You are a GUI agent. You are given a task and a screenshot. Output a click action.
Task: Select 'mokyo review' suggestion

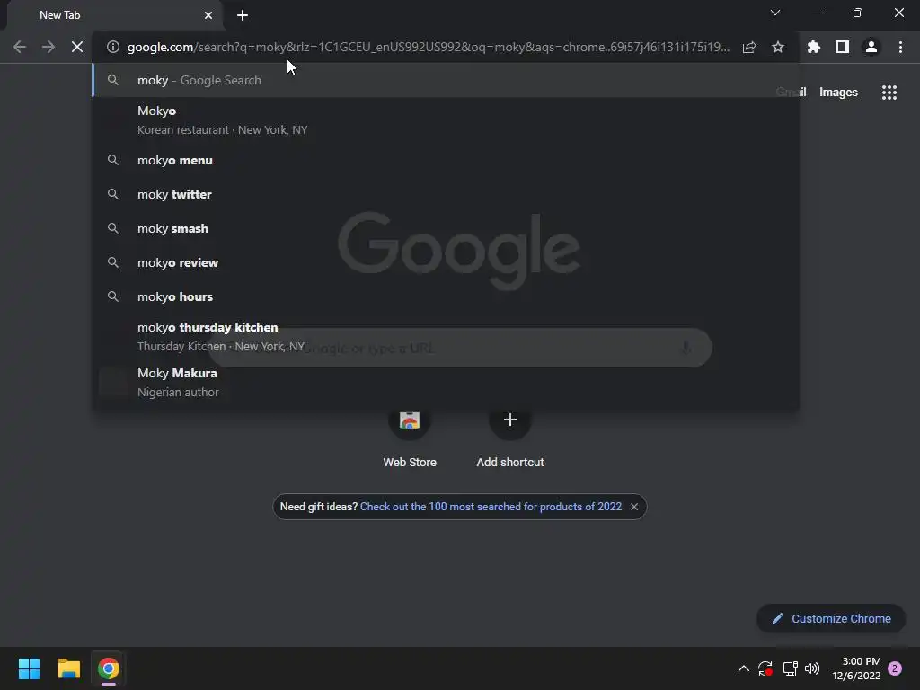pyautogui.click(x=446, y=262)
